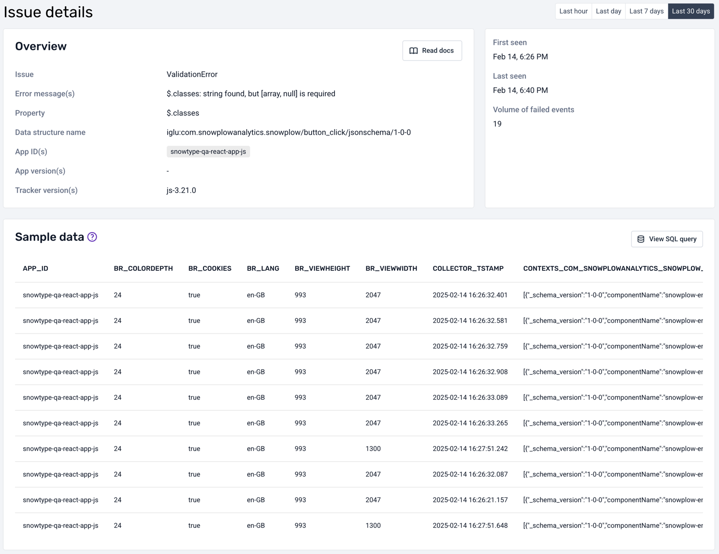Image resolution: width=719 pixels, height=554 pixels.
Task: Click the Sample data help question-mark icon
Action: pyautogui.click(x=92, y=237)
